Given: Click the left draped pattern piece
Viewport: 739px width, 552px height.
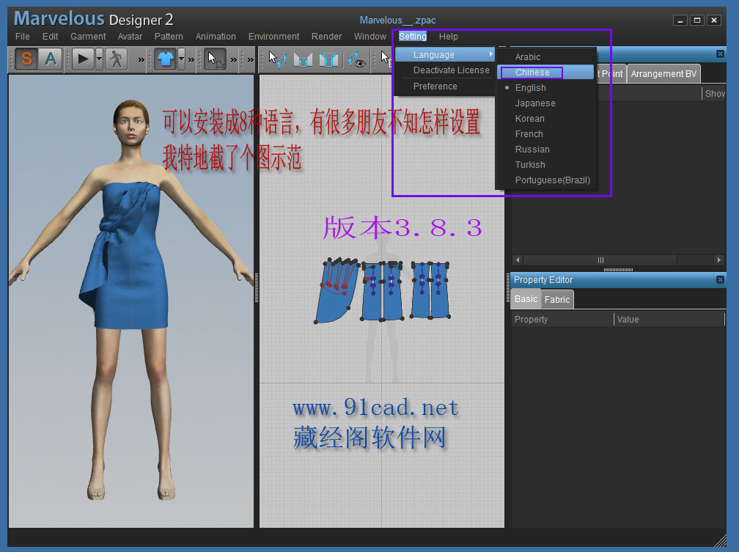Looking at the screenshot, I should (x=336, y=291).
